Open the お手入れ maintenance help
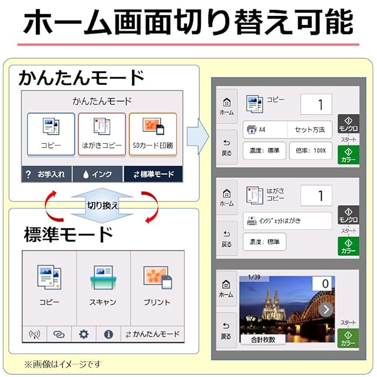 [x=47, y=174]
